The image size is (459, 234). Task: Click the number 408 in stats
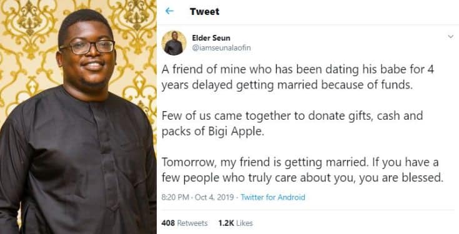click(168, 223)
